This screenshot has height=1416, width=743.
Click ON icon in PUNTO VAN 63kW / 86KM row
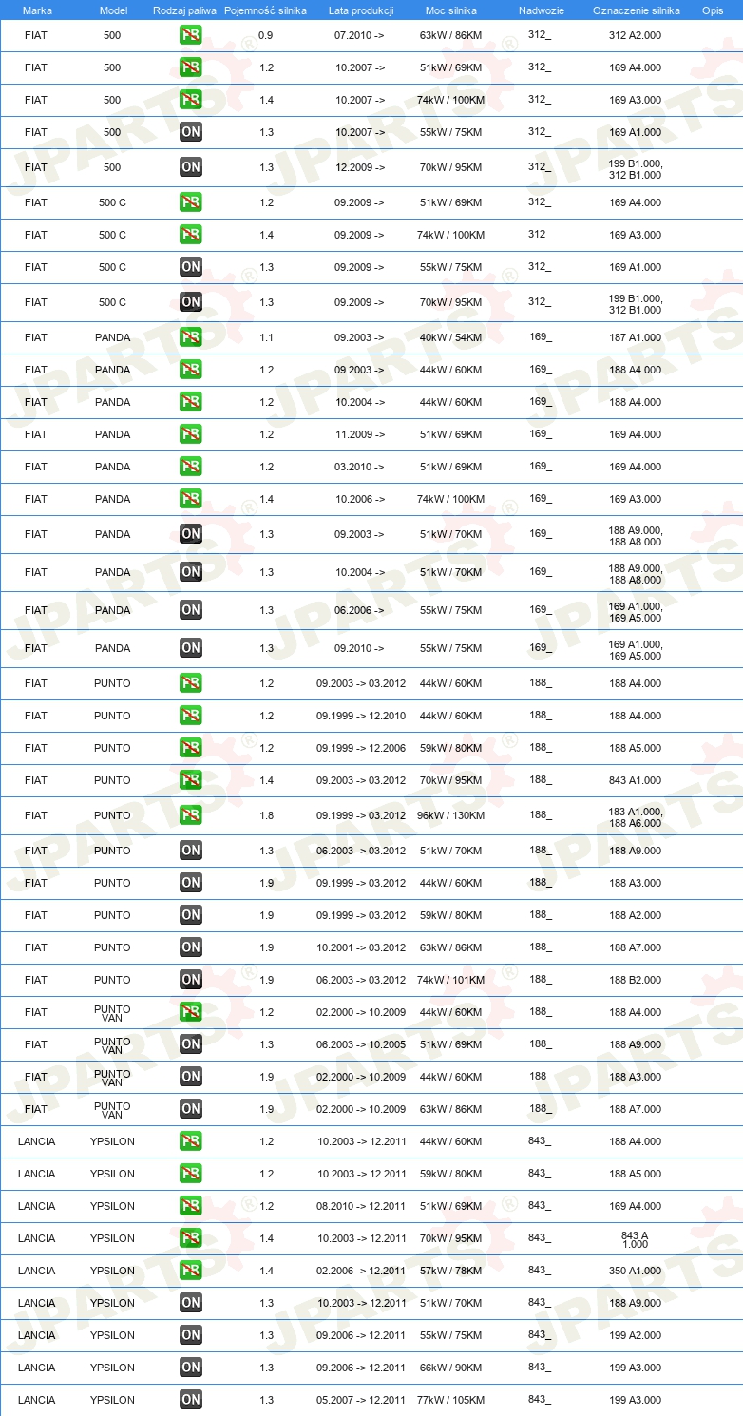tap(191, 1109)
